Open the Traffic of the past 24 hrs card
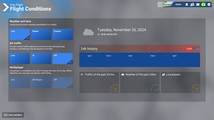This screenshot has height=120, width=214. (99, 83)
